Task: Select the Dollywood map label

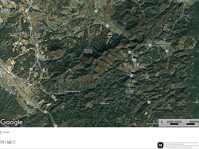Action: pyautogui.click(x=45, y=78)
